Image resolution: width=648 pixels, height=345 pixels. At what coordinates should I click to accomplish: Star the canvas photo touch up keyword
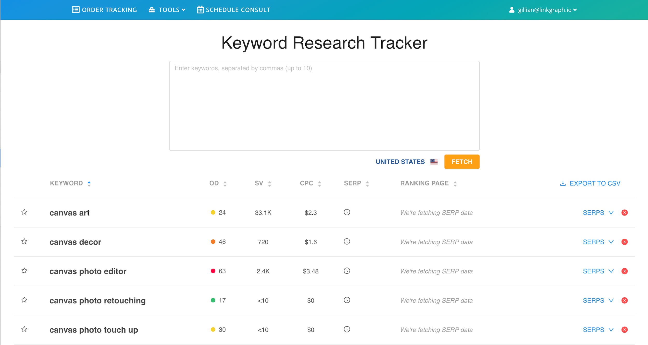tap(24, 329)
